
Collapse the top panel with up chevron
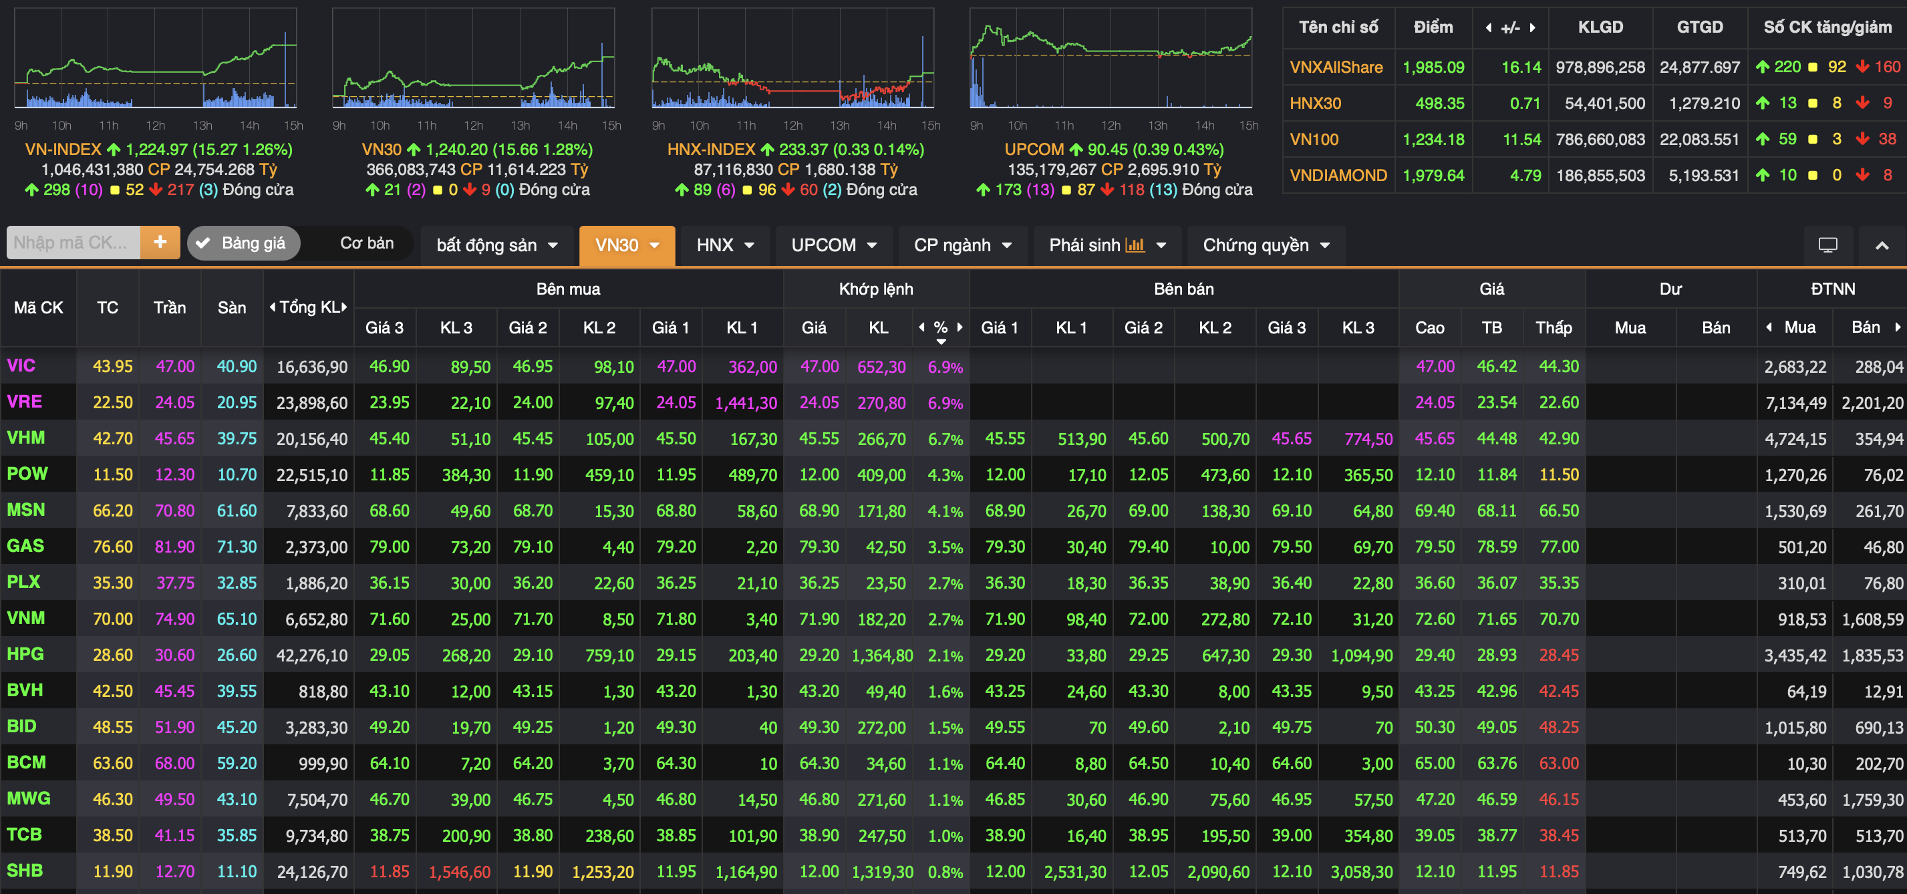(1882, 245)
